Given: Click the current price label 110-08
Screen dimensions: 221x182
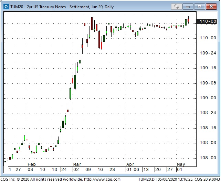Looking at the screenshot, I should [x=207, y=21].
